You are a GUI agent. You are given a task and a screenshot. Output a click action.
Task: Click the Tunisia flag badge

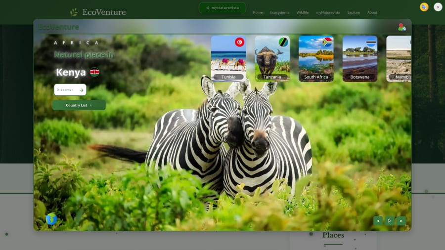(x=239, y=42)
